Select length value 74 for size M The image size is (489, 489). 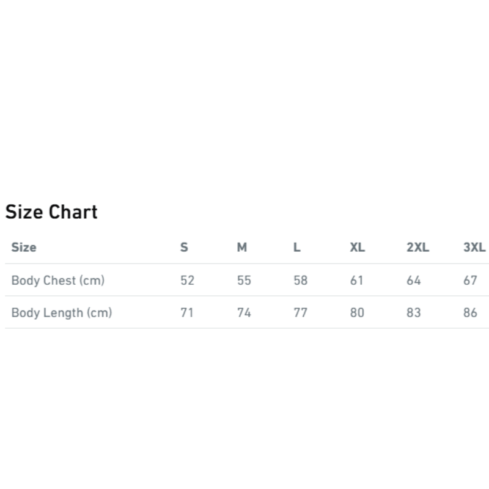coord(244,313)
